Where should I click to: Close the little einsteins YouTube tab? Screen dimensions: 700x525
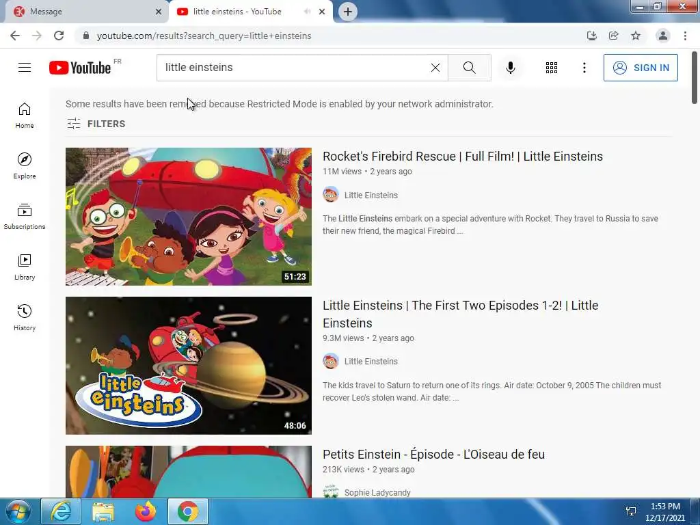point(322,12)
